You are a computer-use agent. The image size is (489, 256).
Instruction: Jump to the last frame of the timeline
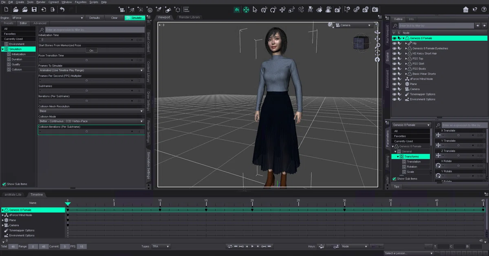270,246
